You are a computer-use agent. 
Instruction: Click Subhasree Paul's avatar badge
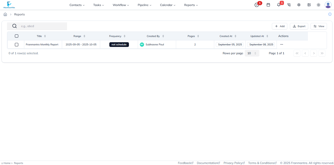pos(142,45)
